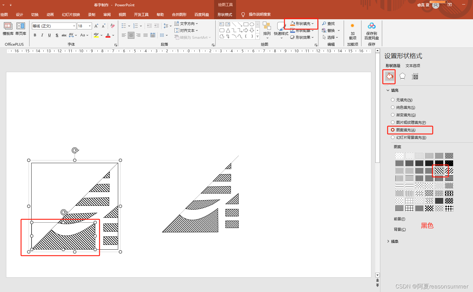Choose the small grid pattern swatch
Screen dimensions: 473x292
(399, 208)
